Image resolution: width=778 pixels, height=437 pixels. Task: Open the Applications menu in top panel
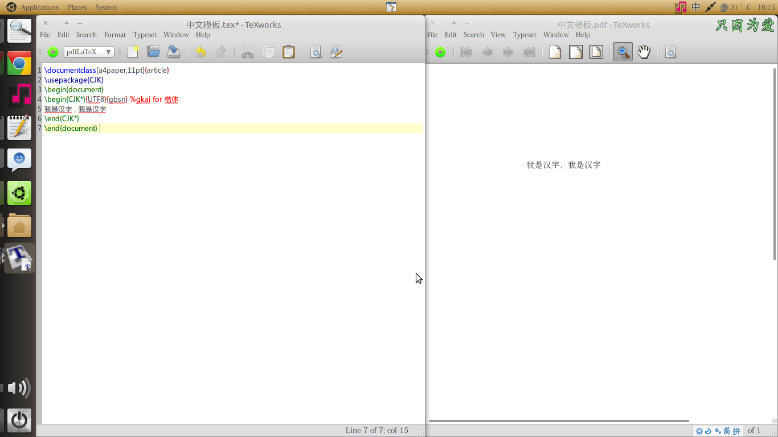click(x=39, y=7)
